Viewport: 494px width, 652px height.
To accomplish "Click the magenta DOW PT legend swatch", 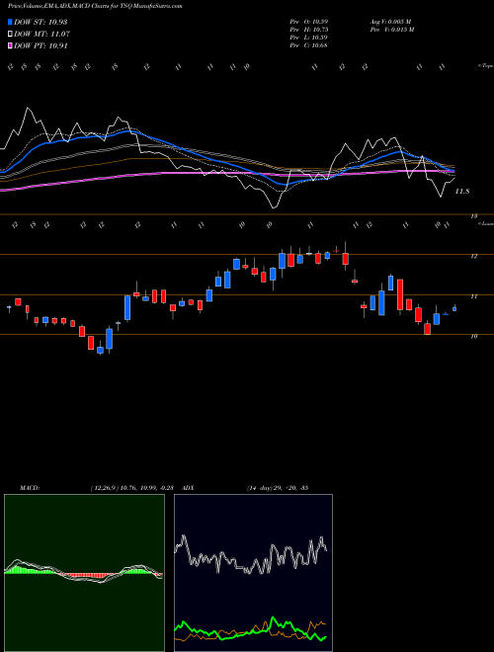I will point(10,45).
